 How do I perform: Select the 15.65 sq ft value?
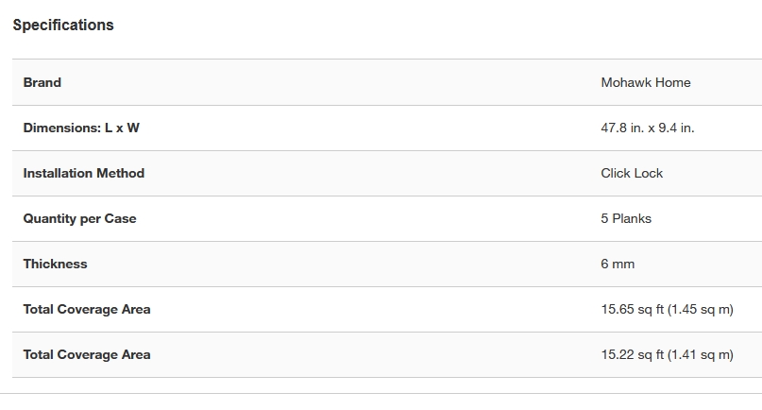tap(632, 309)
